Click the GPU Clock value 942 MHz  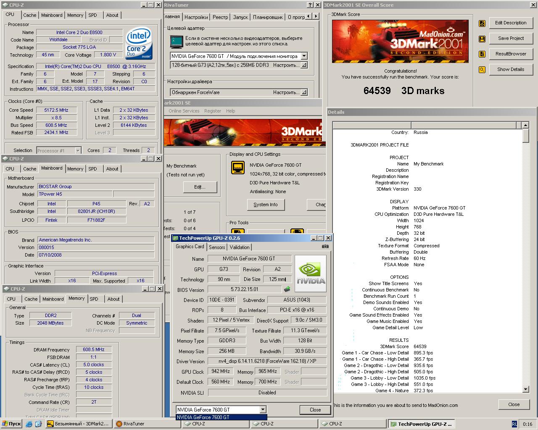click(220, 371)
